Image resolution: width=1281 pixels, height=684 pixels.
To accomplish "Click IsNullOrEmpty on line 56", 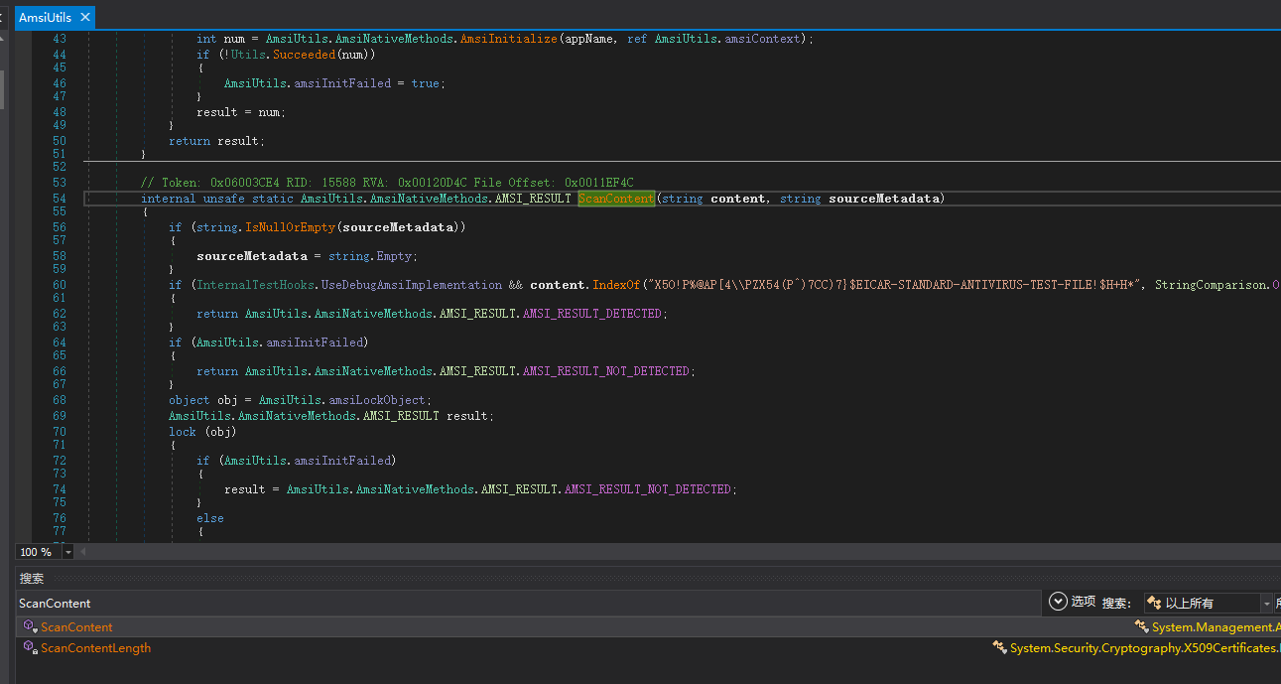I will pos(291,227).
